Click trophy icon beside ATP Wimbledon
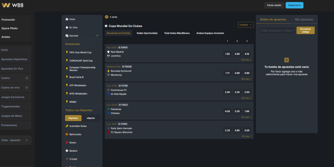Image resolution: width=334 pixels, height=167 pixels. point(67,85)
